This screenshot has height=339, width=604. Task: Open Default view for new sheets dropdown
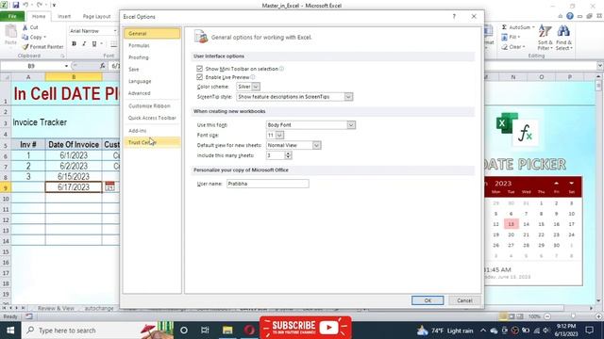tap(316, 145)
